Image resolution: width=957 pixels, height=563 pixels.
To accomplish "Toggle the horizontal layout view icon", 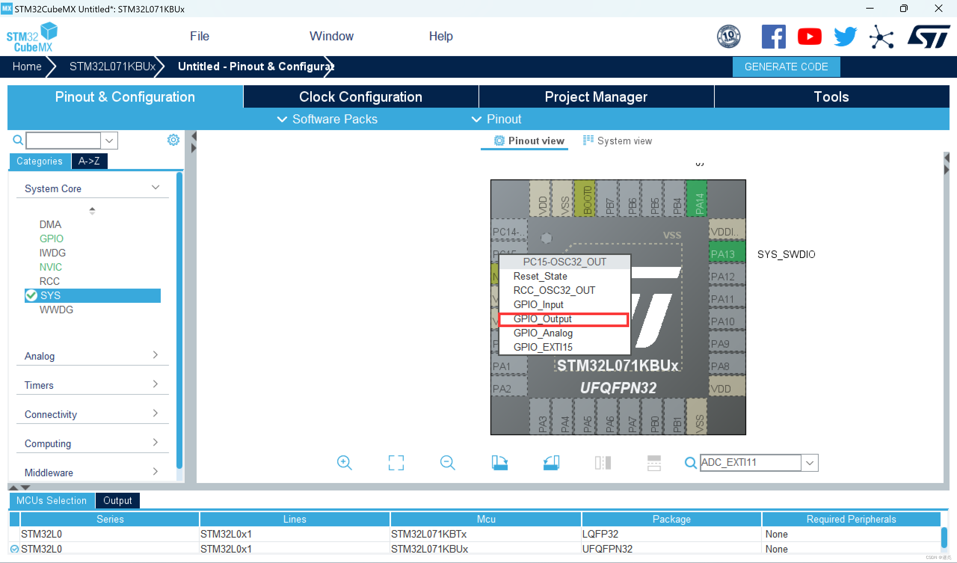I will [654, 462].
